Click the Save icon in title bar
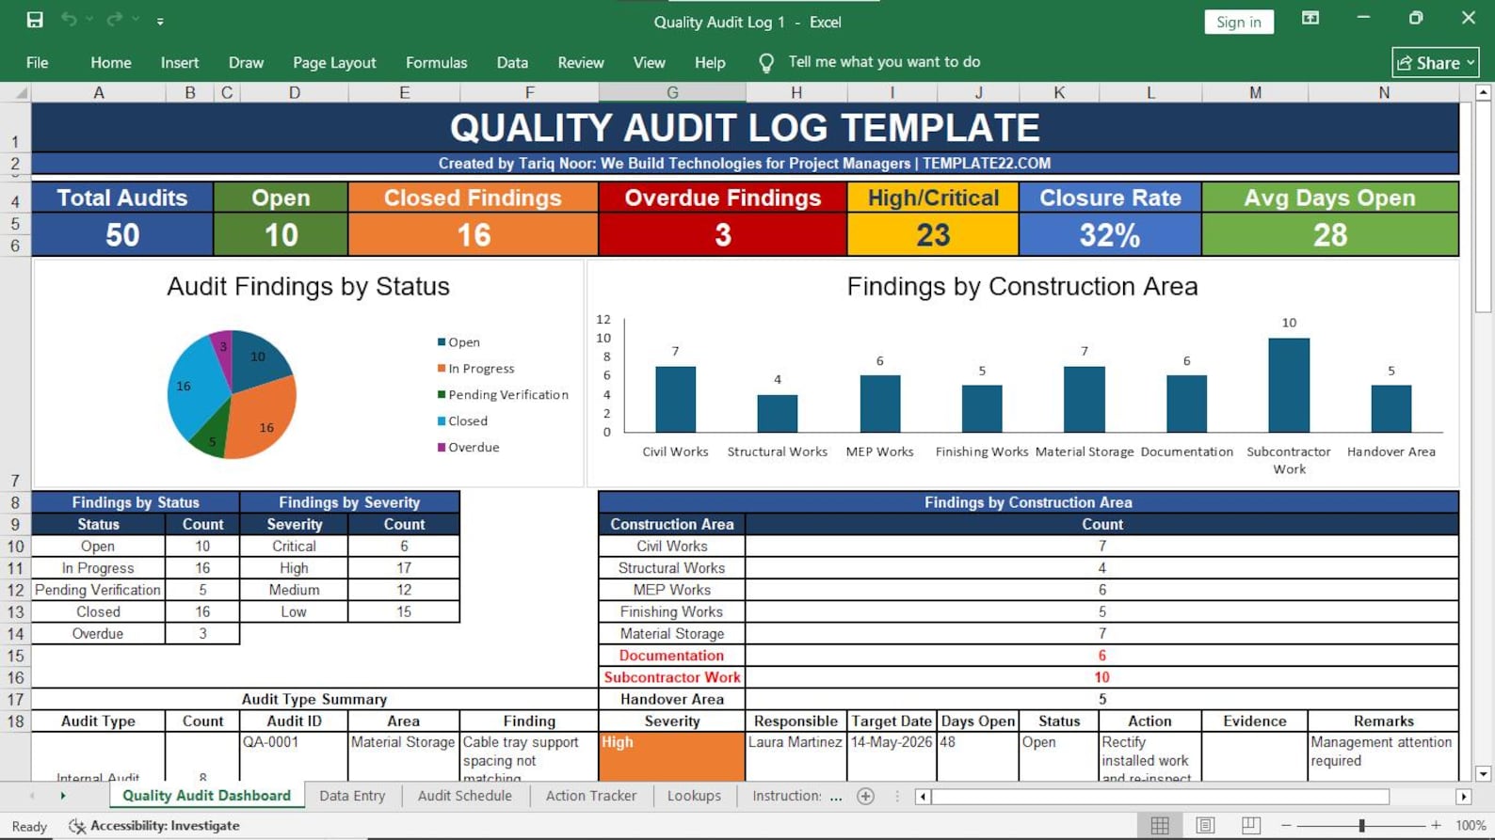Viewport: 1495px width, 840px height. pos(35,20)
